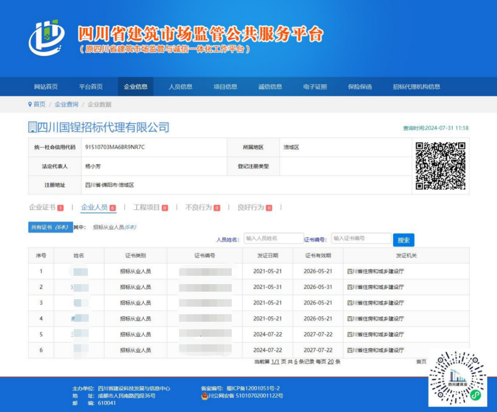Select 招标代理机构信息 in the navigation bar

click(x=416, y=87)
